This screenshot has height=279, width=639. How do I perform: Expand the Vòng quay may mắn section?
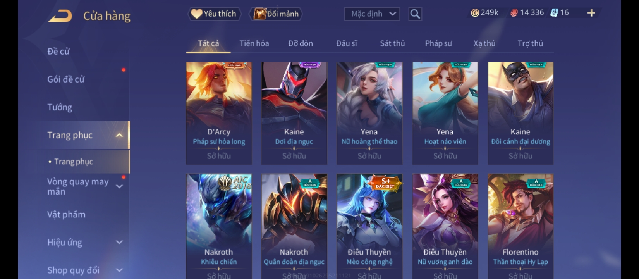119,186
